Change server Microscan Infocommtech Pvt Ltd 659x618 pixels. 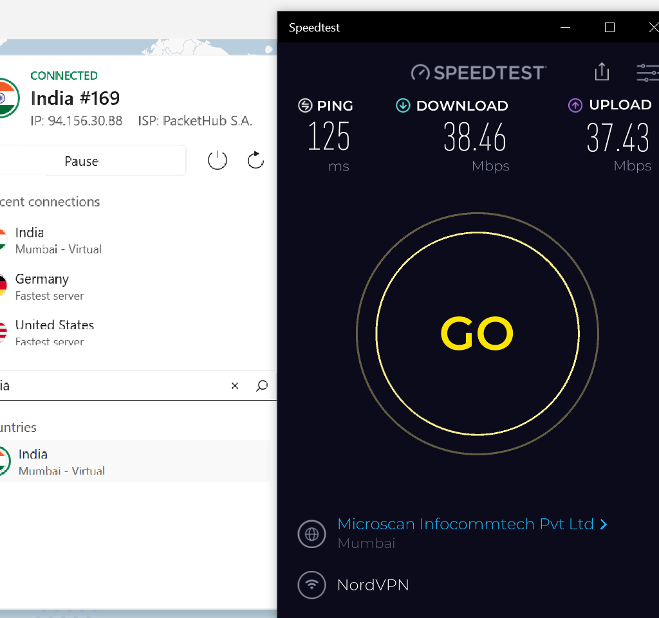[466, 524]
